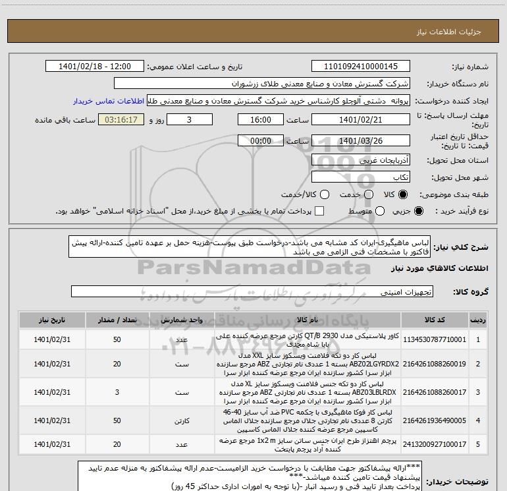
Task: Click the کد کالا column header
Action: coord(435,320)
